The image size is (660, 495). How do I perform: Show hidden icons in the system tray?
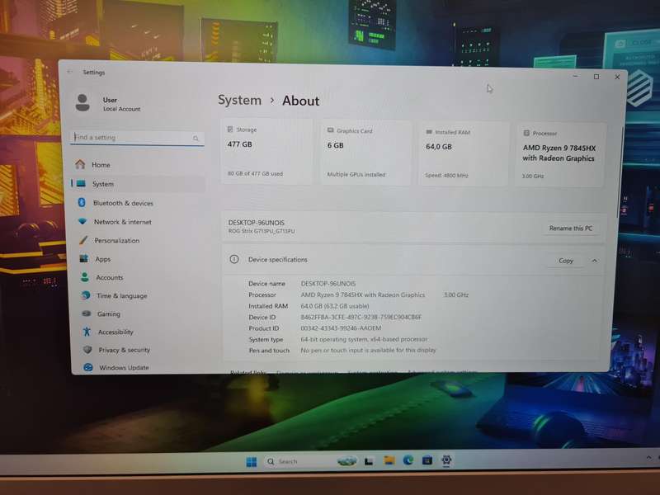(x=648, y=458)
